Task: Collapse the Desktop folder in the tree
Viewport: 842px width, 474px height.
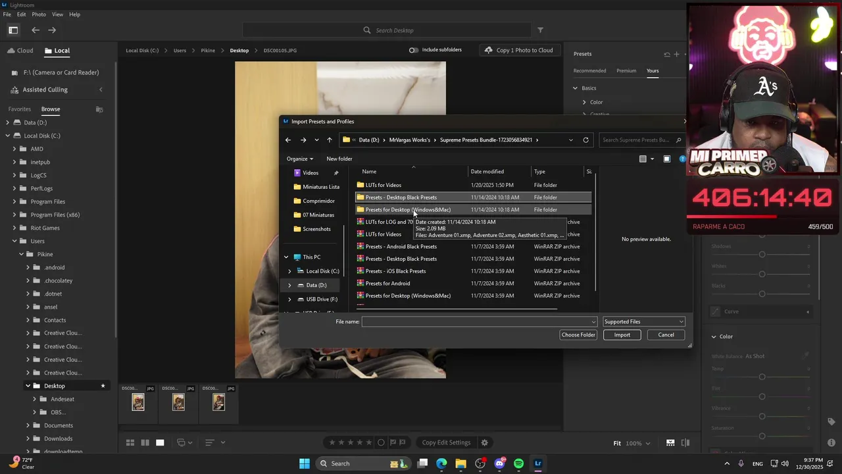Action: 28,386
